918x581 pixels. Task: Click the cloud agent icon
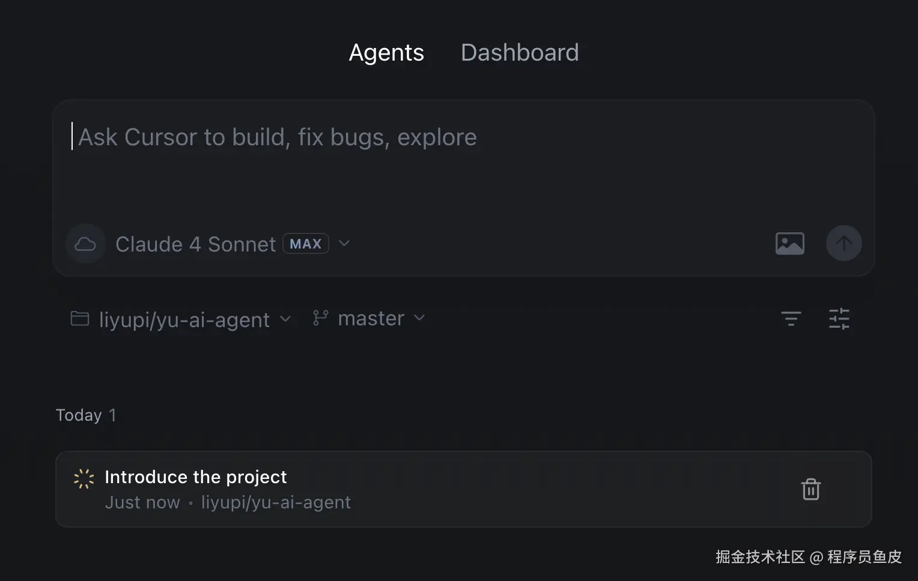click(85, 244)
